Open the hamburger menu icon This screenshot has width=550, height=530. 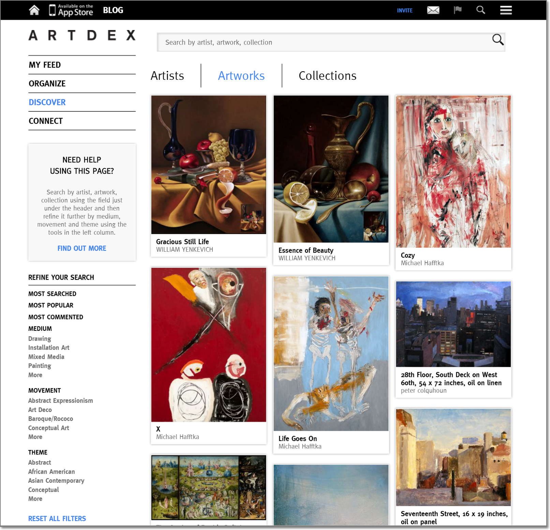pos(506,10)
